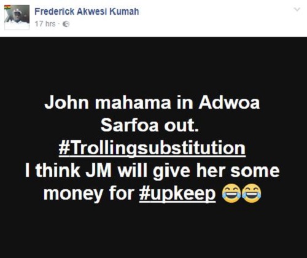Click the word "Kumah" in the author name
307x258 pixels.
coord(124,11)
